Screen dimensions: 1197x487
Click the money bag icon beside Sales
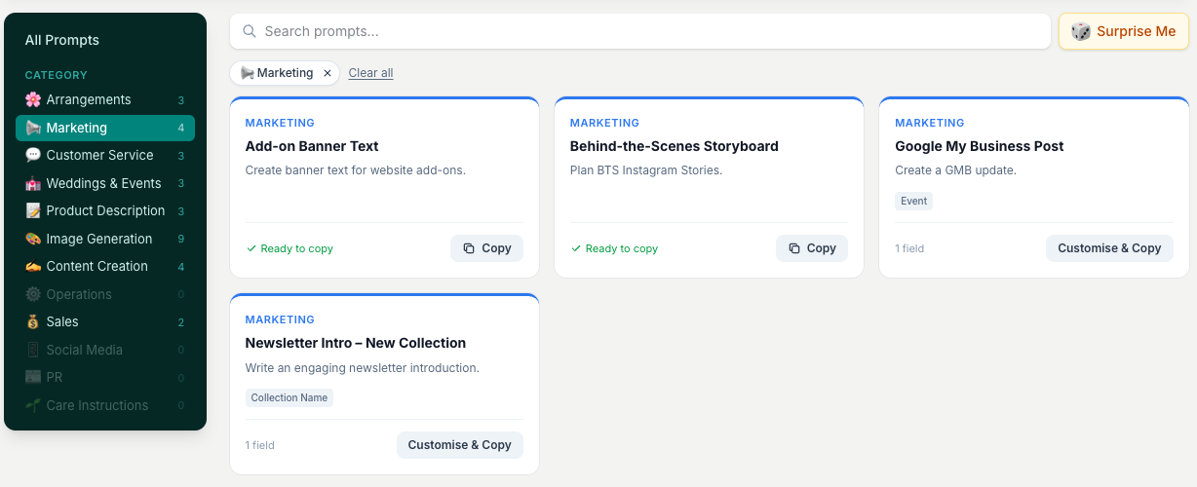33,321
